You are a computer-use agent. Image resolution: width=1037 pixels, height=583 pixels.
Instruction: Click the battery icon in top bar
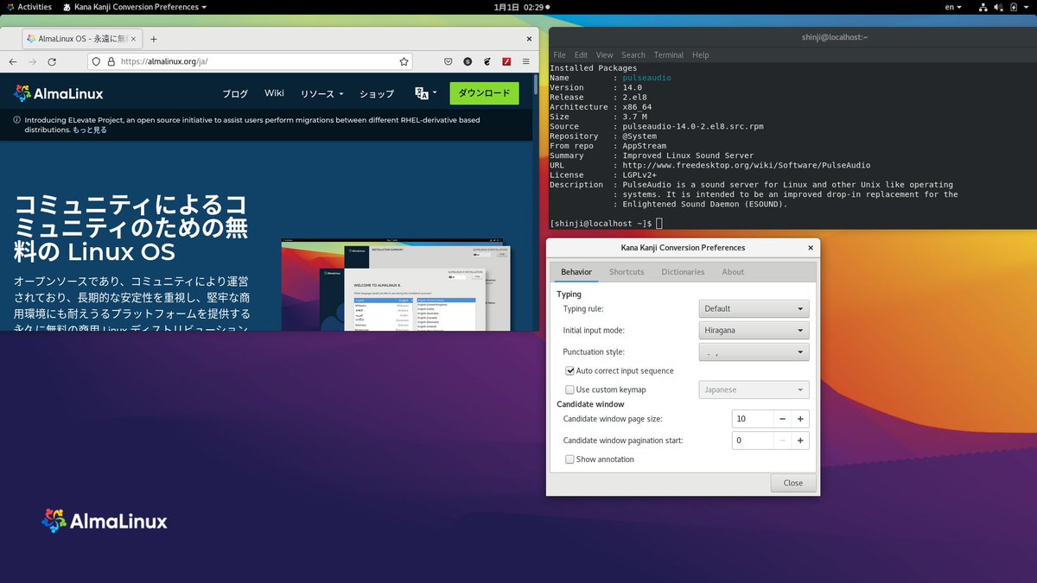[1015, 7]
